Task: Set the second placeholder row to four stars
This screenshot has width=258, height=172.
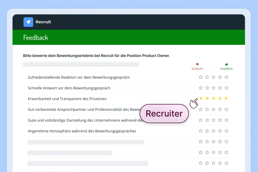Action: [220, 152]
